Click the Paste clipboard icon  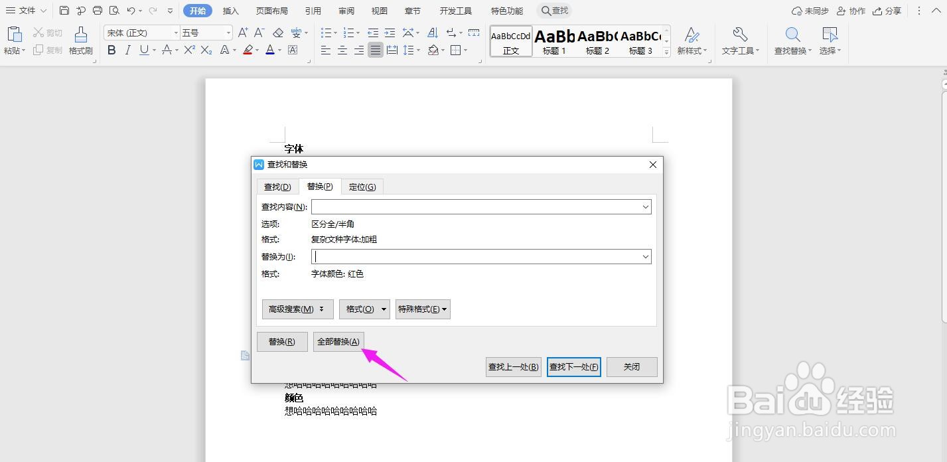(x=15, y=35)
